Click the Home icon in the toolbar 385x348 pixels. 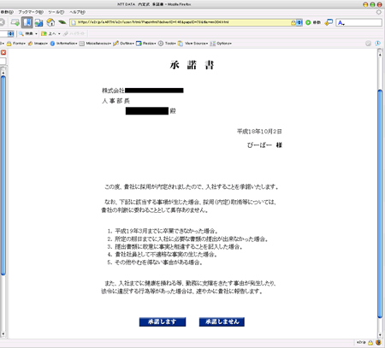point(50,22)
